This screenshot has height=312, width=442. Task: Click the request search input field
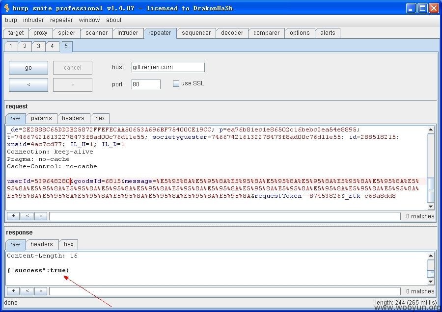[x=225, y=216]
